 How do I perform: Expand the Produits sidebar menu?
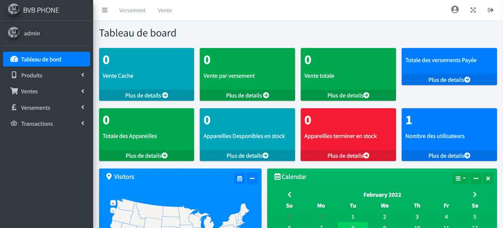point(47,75)
